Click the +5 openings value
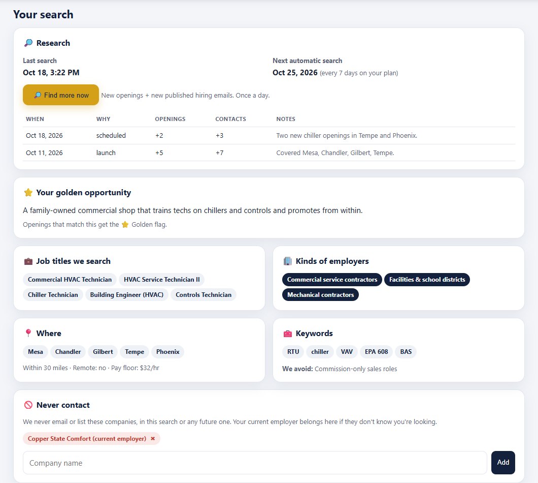Image resolution: width=538 pixels, height=483 pixels. 159,153
